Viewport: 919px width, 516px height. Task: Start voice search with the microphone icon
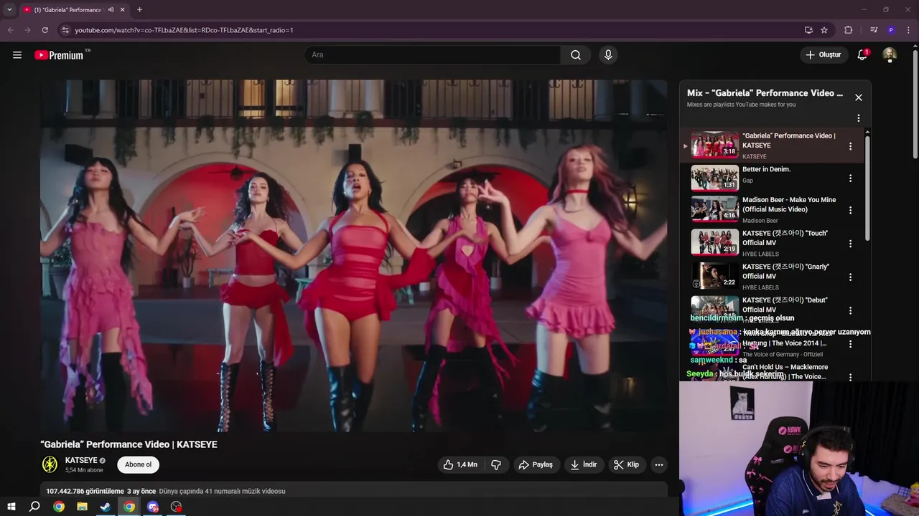[x=608, y=55]
